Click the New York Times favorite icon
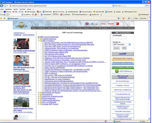Image resolution: width=152 pixels, height=123 pixels. click(54, 12)
